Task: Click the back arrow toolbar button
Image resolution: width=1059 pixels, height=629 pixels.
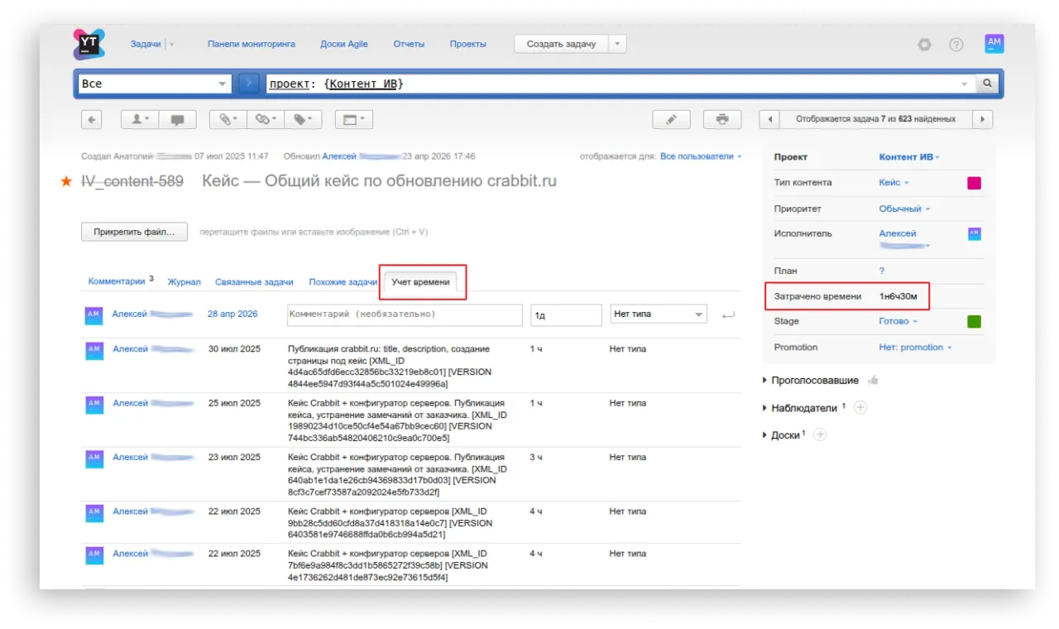Action: pyautogui.click(x=91, y=119)
